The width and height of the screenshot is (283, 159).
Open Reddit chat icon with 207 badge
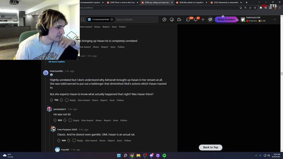tap(188, 19)
